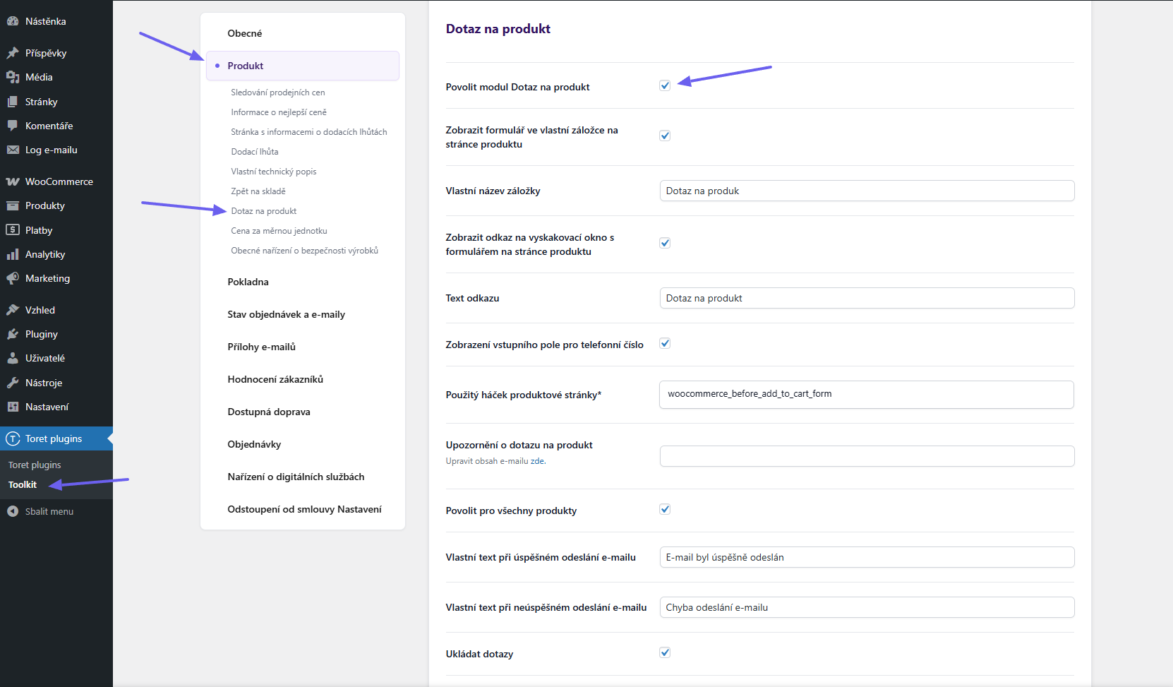
Task: Switch to the Obecné tab
Action: tap(243, 33)
